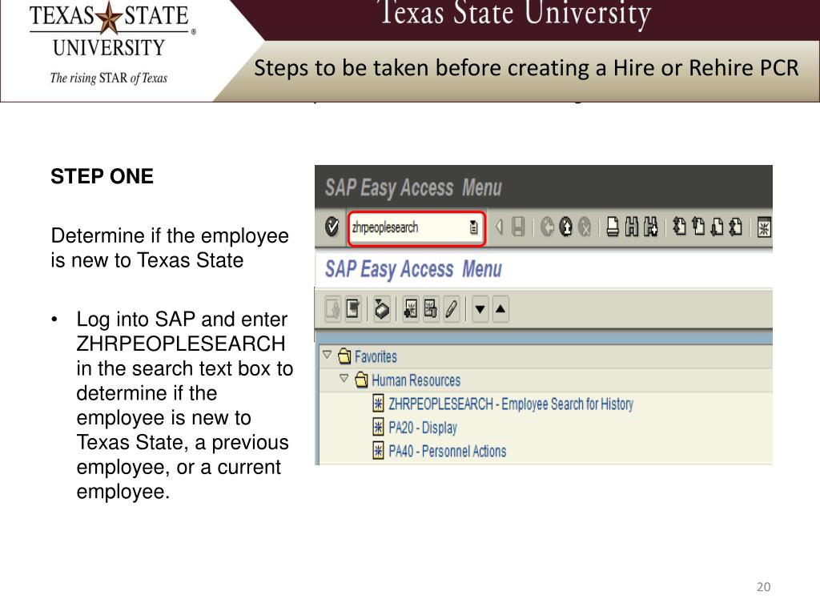Click the PA20 transaction star icon
Image resolution: width=820 pixels, height=615 pixels.
click(378, 428)
